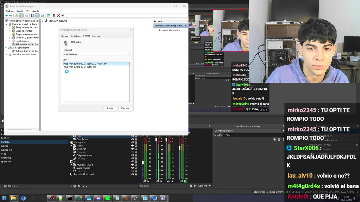
Task: Click the Cancelar button
Action: point(125,108)
